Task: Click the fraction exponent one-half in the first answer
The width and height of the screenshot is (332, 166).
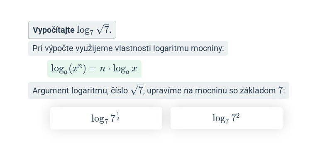Action: pos(118,116)
